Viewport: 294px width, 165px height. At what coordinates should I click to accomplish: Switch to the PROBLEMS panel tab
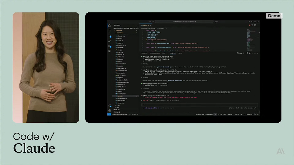pyautogui.click(x=144, y=53)
